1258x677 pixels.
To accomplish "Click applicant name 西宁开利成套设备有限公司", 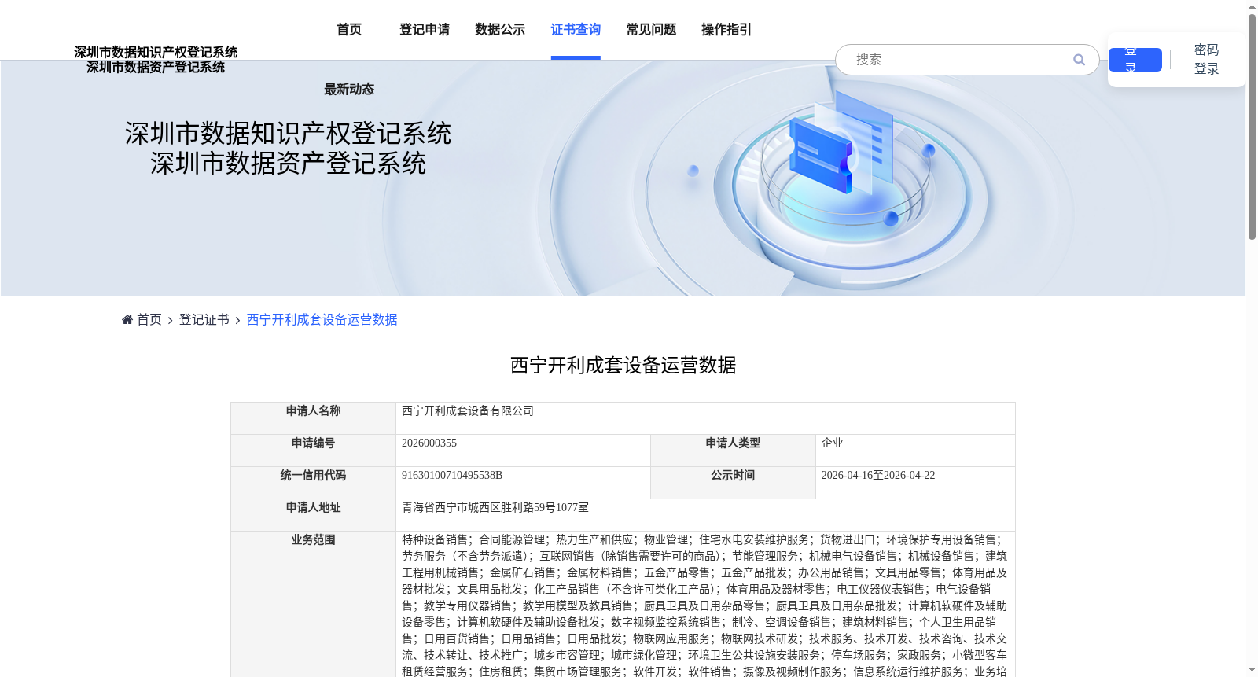I will click(x=468, y=411).
